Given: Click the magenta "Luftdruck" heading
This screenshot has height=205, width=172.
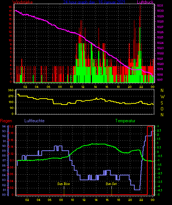Looking at the screenshot, I should click(x=145, y=2).
